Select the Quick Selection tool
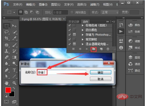This screenshot has width=145, height=106. pos(14,32)
